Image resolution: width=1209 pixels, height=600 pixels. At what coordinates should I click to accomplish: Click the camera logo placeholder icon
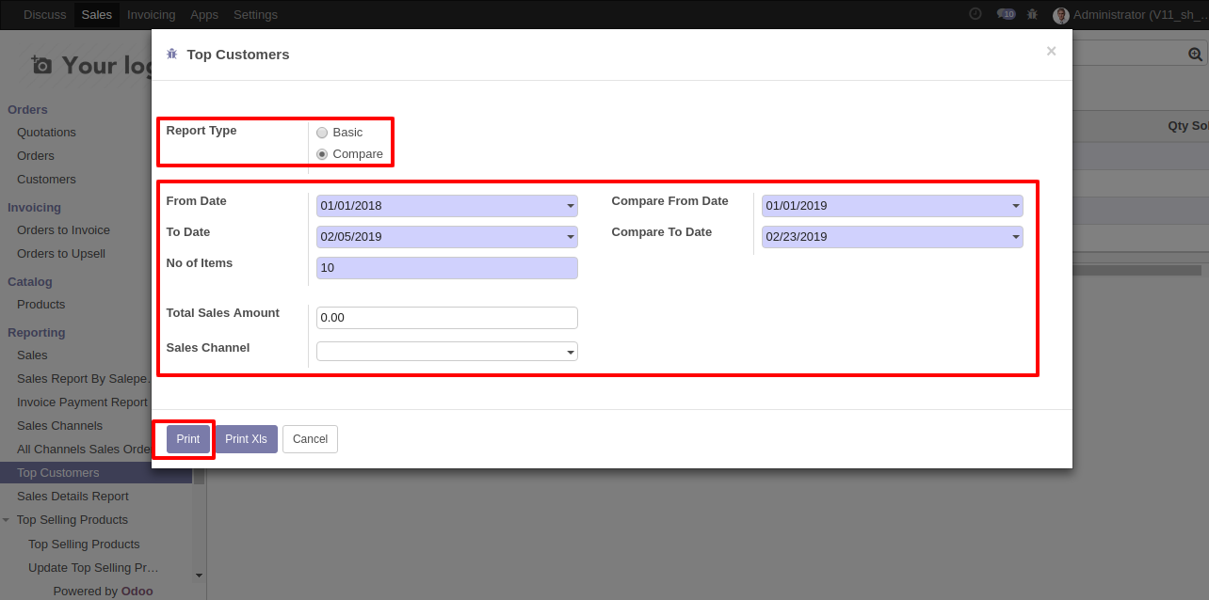tap(41, 65)
